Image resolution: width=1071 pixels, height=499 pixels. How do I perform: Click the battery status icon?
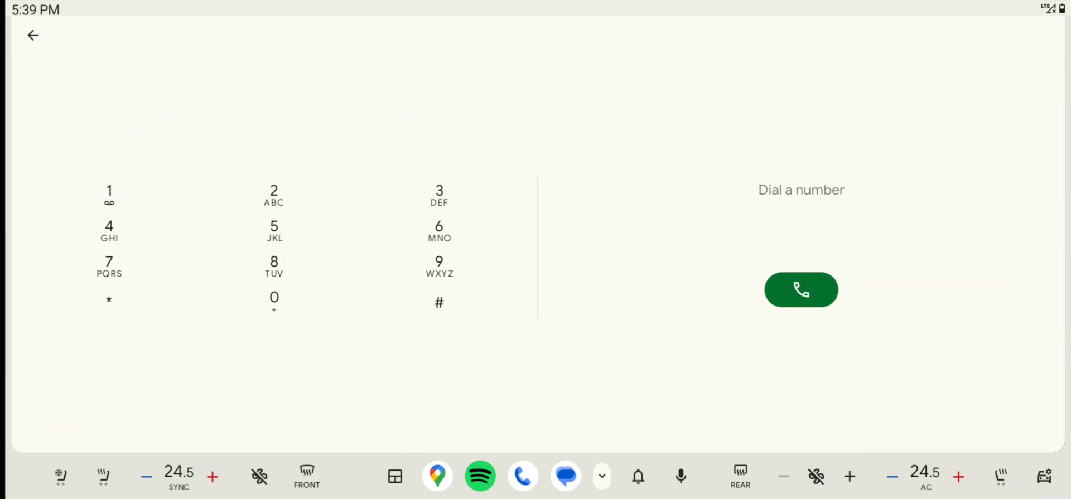1062,8
